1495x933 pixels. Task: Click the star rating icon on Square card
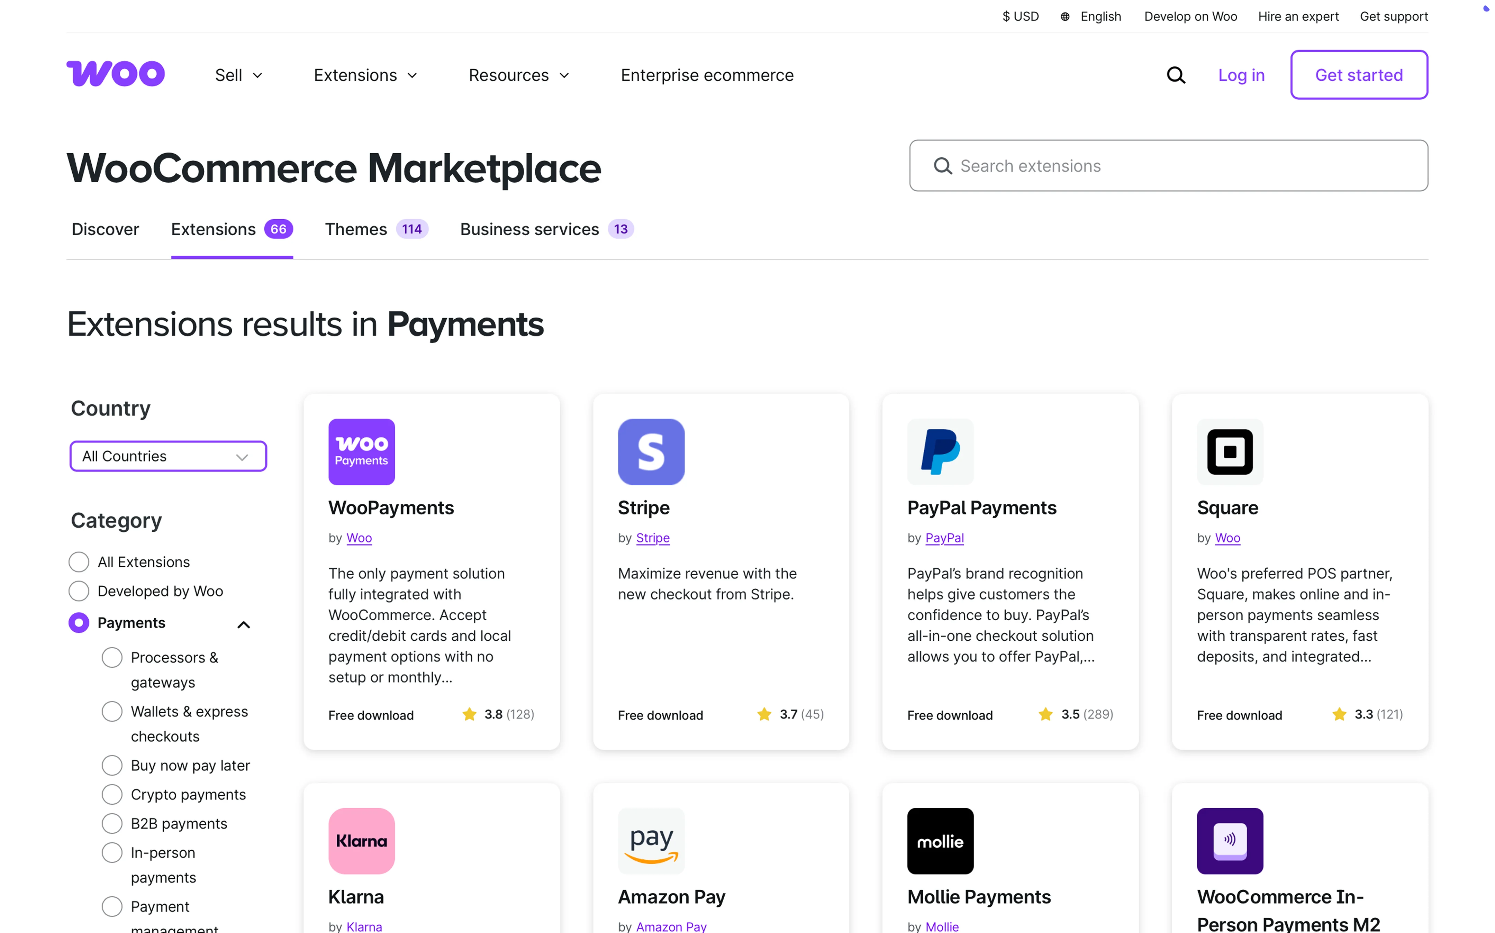pos(1339,714)
